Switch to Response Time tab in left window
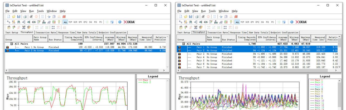 (66, 33)
